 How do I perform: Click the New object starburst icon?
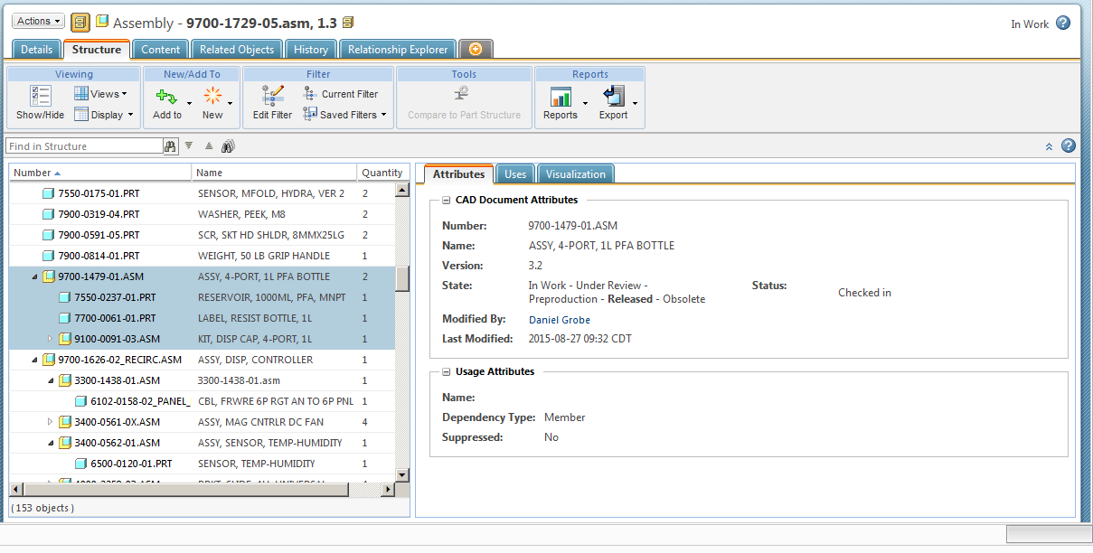(x=212, y=95)
